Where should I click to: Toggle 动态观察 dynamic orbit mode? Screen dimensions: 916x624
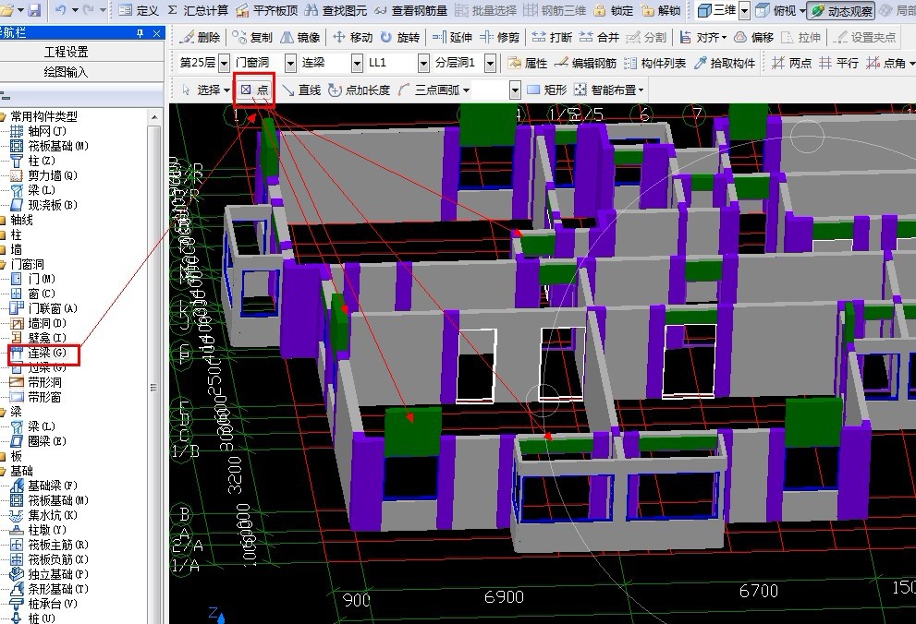click(x=842, y=10)
